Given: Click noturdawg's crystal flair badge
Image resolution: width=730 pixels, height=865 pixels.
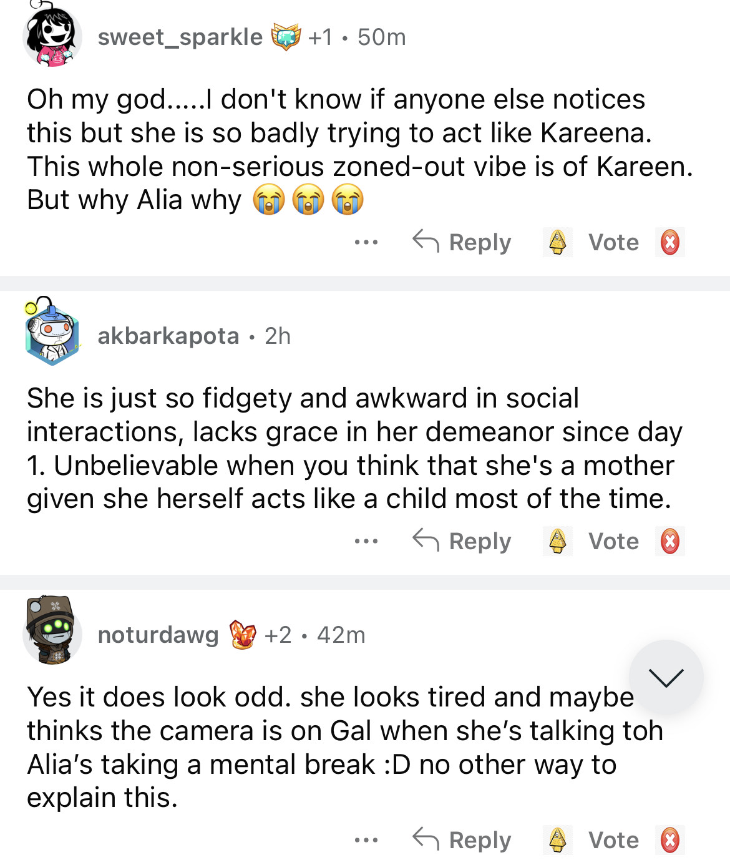Looking at the screenshot, I should pos(243,635).
